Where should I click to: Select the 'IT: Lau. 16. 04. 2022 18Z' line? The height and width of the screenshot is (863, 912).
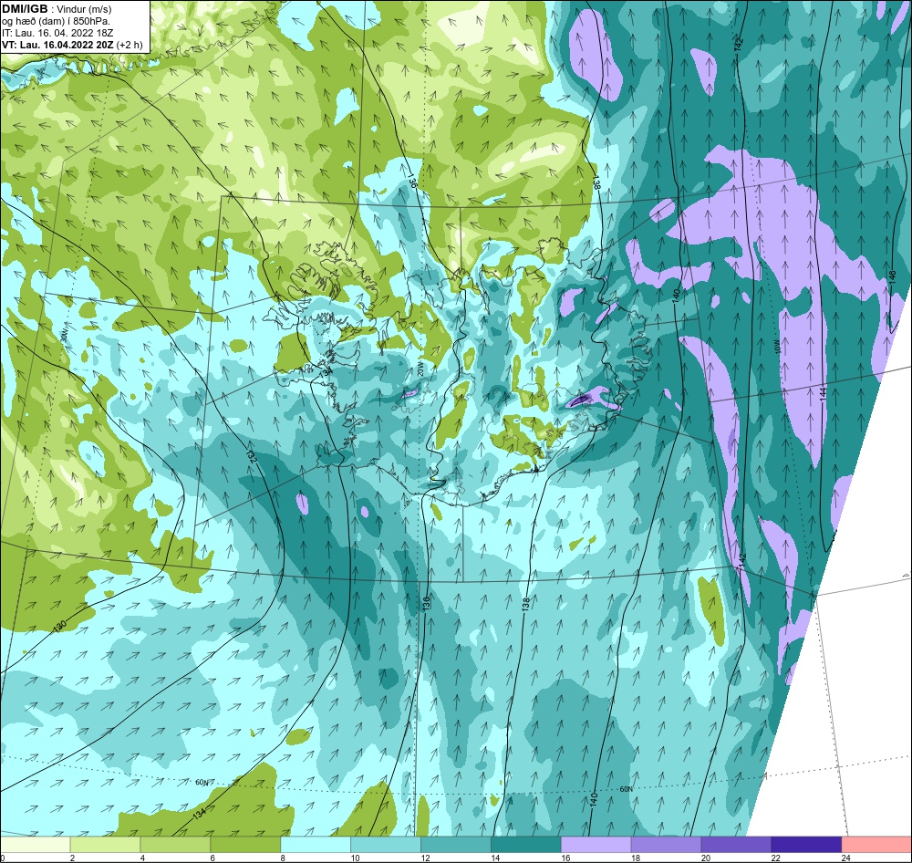click(x=57, y=33)
